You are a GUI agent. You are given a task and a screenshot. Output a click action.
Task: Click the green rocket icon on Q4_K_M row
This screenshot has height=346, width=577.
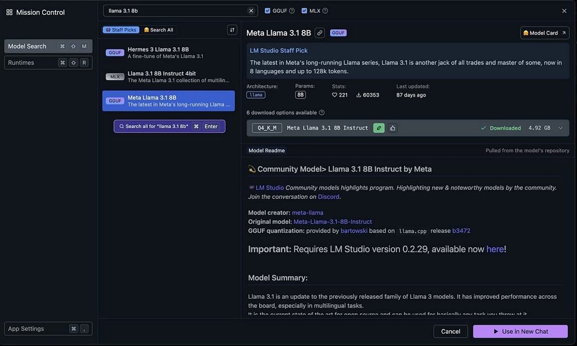(x=379, y=128)
